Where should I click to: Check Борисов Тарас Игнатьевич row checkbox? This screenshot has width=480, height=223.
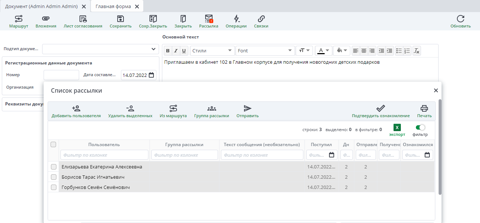coord(53,177)
